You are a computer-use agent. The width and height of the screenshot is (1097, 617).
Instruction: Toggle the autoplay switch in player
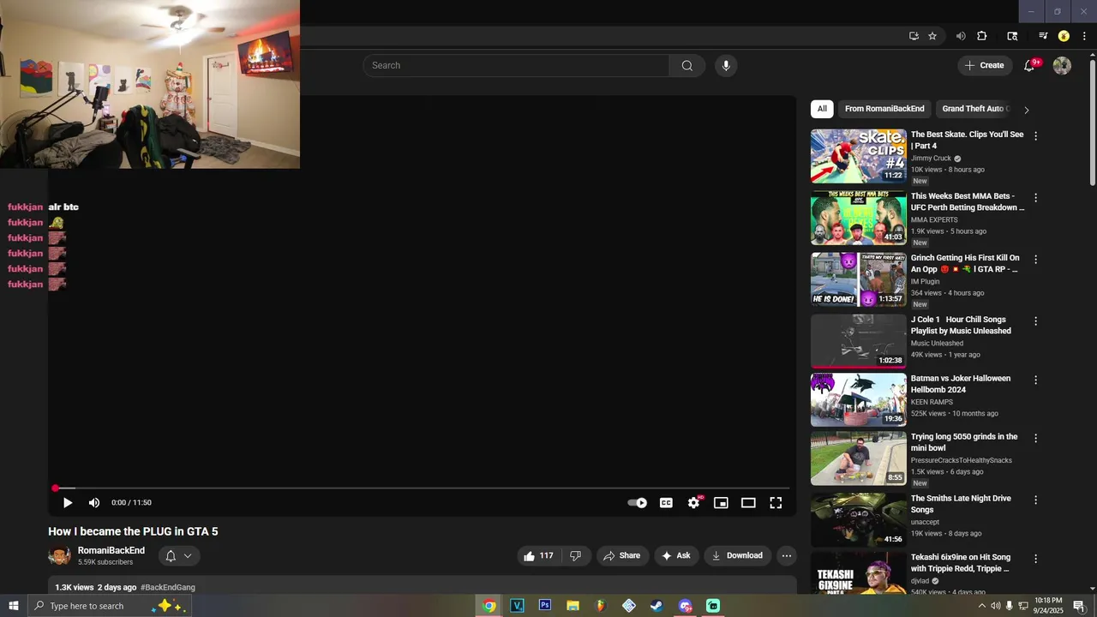coord(638,503)
